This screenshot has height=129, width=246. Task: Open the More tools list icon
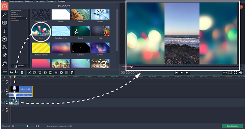point(4,71)
